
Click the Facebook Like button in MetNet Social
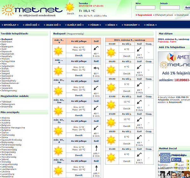pyautogui.click(x=176, y=160)
